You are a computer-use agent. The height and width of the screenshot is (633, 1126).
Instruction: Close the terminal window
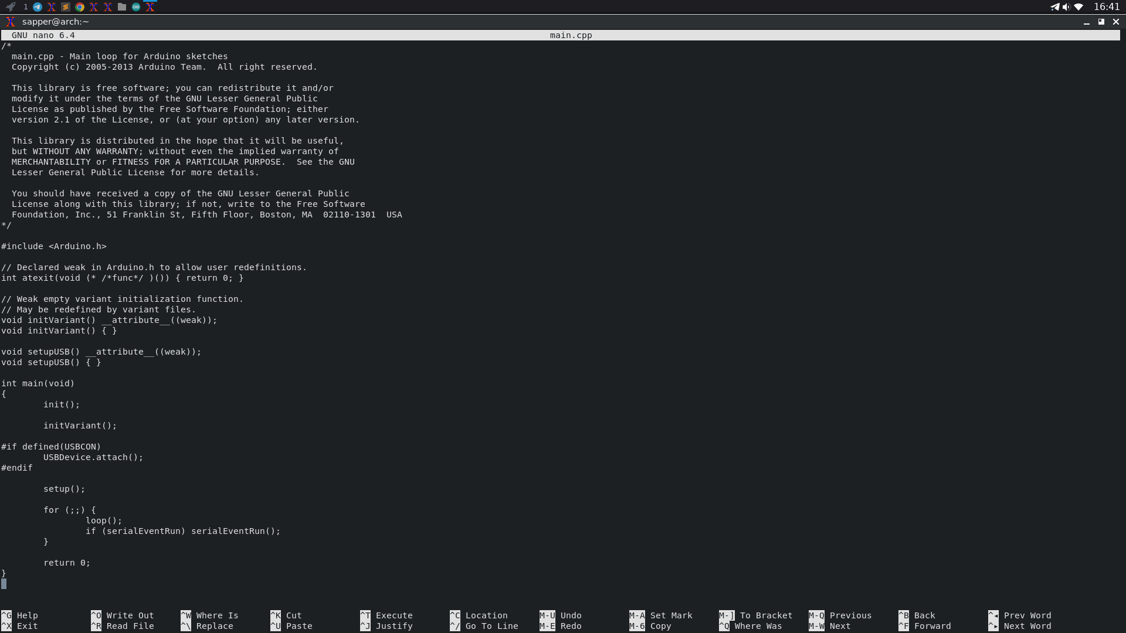click(x=1116, y=22)
